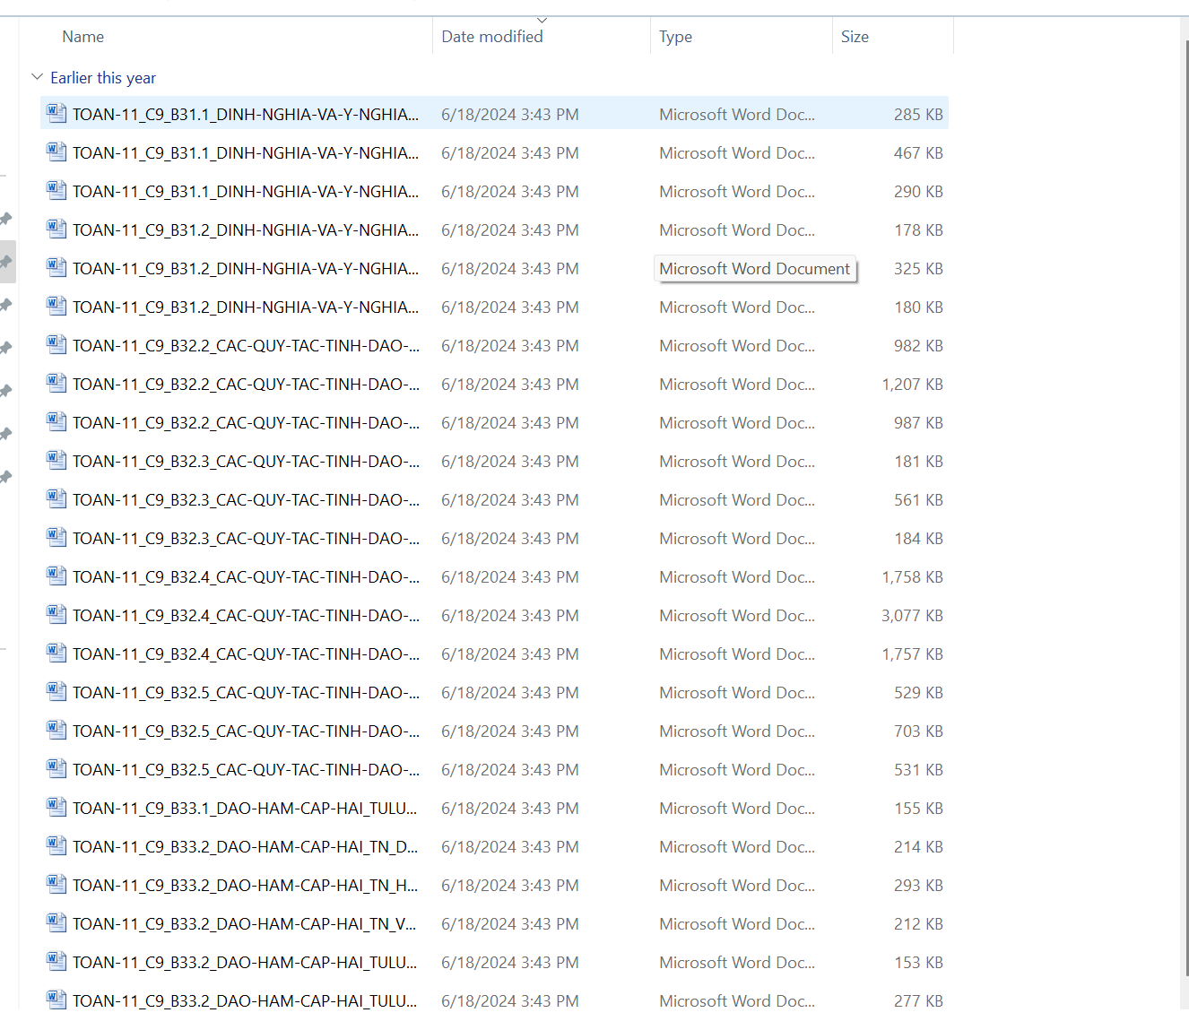This screenshot has width=1189, height=1030.
Task: Click the Word icon of the 184 KB file
Action: pos(56,538)
